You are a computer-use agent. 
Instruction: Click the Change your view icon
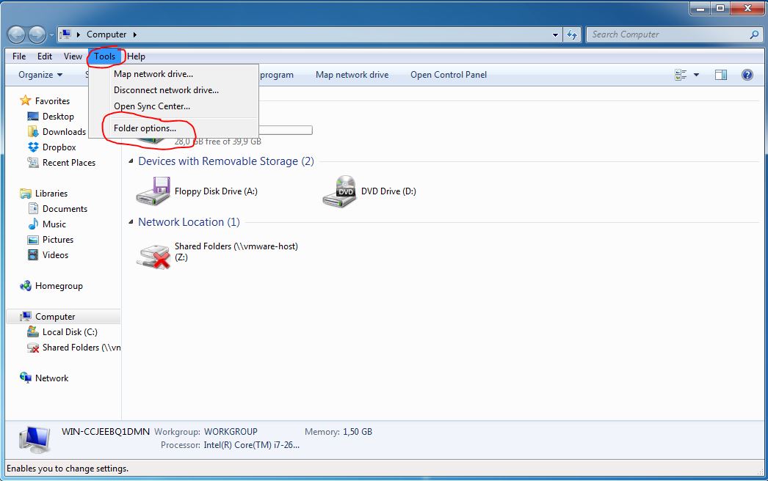point(681,75)
